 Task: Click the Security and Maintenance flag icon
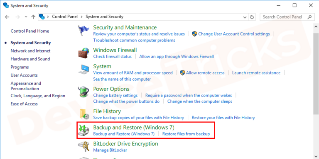[83, 31]
